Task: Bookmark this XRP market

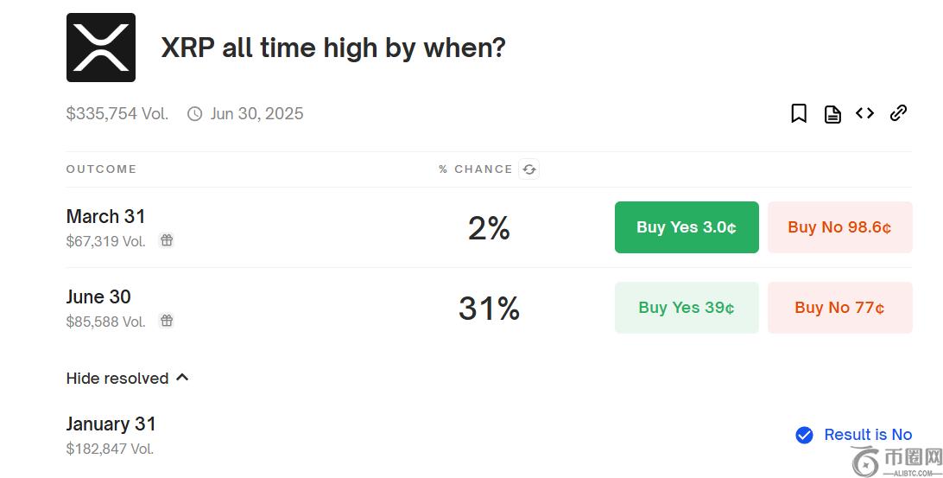Action: [x=799, y=113]
